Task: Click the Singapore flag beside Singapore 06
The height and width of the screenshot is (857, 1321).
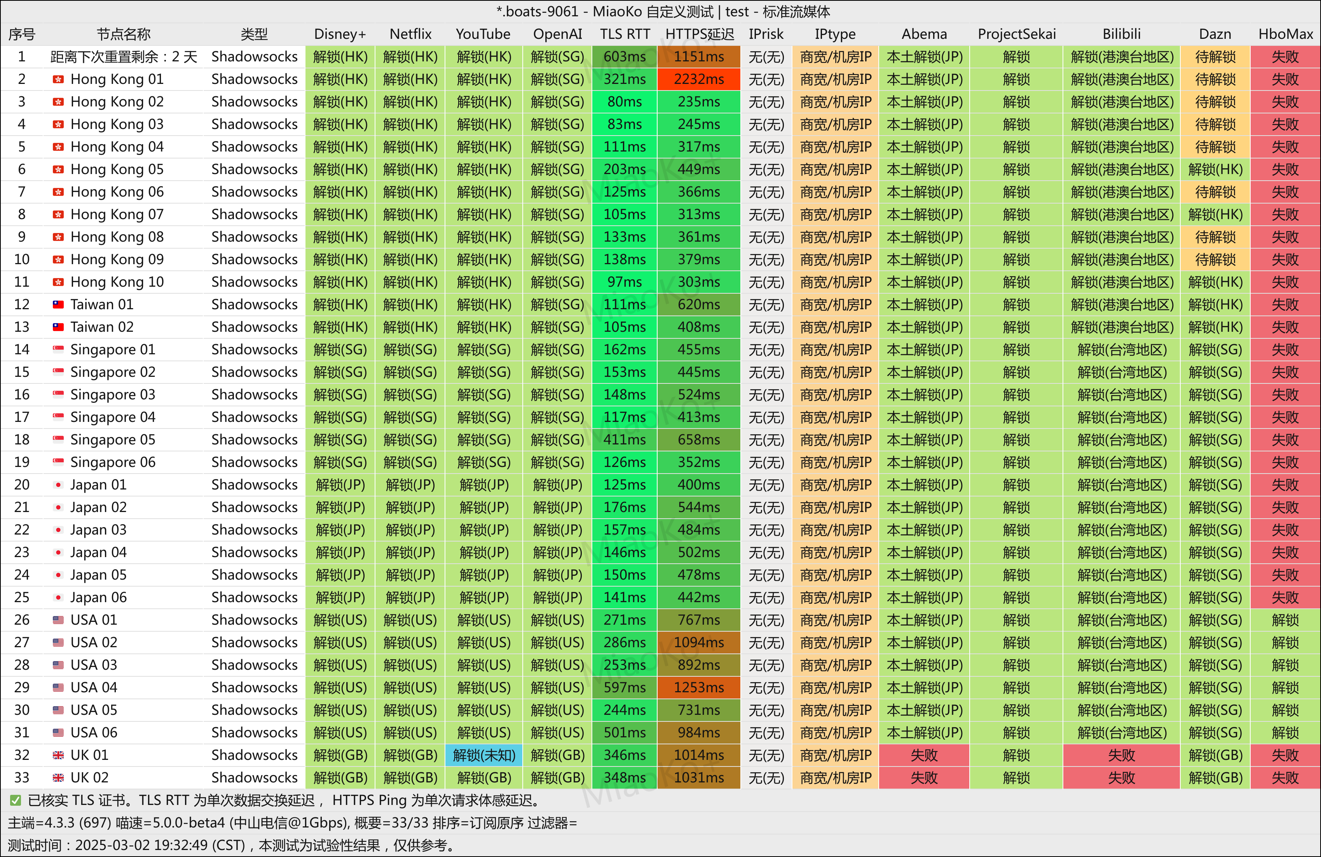Action: 58,462
